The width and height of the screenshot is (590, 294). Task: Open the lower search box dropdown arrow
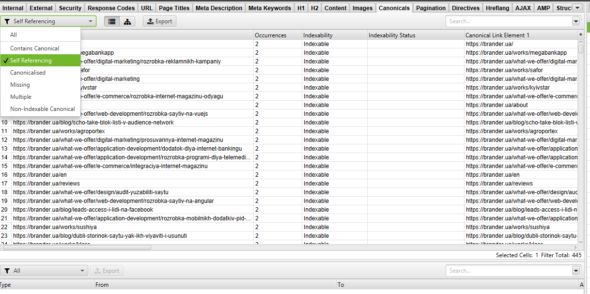click(576, 271)
